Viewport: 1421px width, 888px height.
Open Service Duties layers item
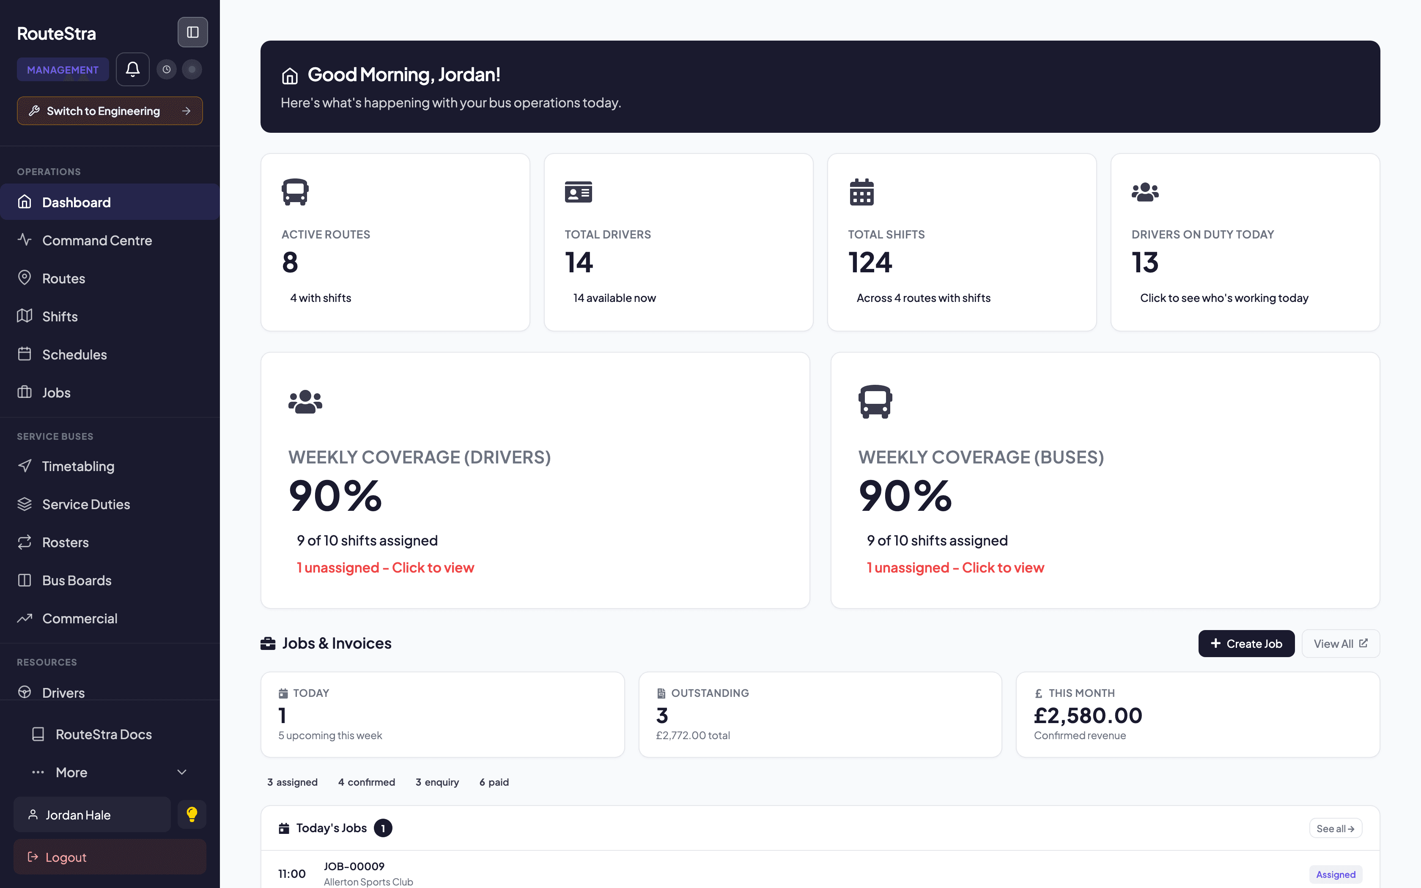[x=110, y=504]
